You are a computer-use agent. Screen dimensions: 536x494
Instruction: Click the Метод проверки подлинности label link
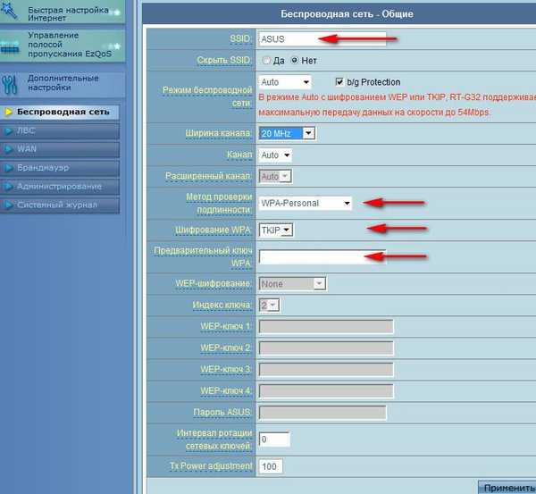coord(219,204)
